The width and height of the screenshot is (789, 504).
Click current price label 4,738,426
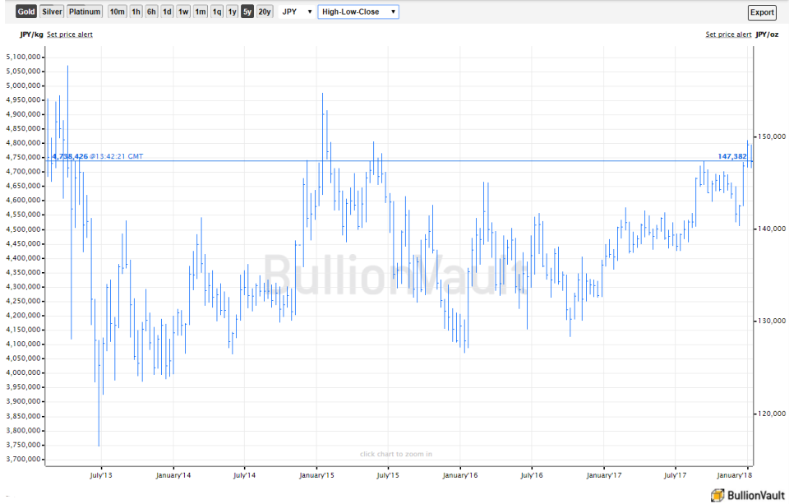coord(70,156)
